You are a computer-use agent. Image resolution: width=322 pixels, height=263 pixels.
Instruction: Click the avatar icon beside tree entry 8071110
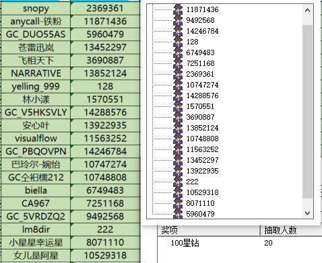click(178, 203)
